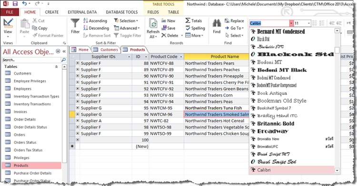Open the font size dropdown arrow
The height and width of the screenshot is (186, 357).
309,23
